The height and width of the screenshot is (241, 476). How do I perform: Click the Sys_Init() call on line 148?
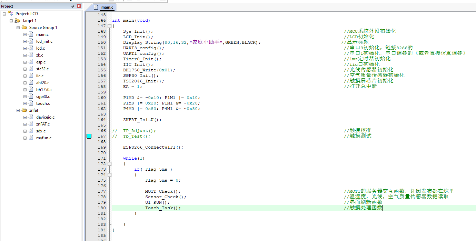138,31
